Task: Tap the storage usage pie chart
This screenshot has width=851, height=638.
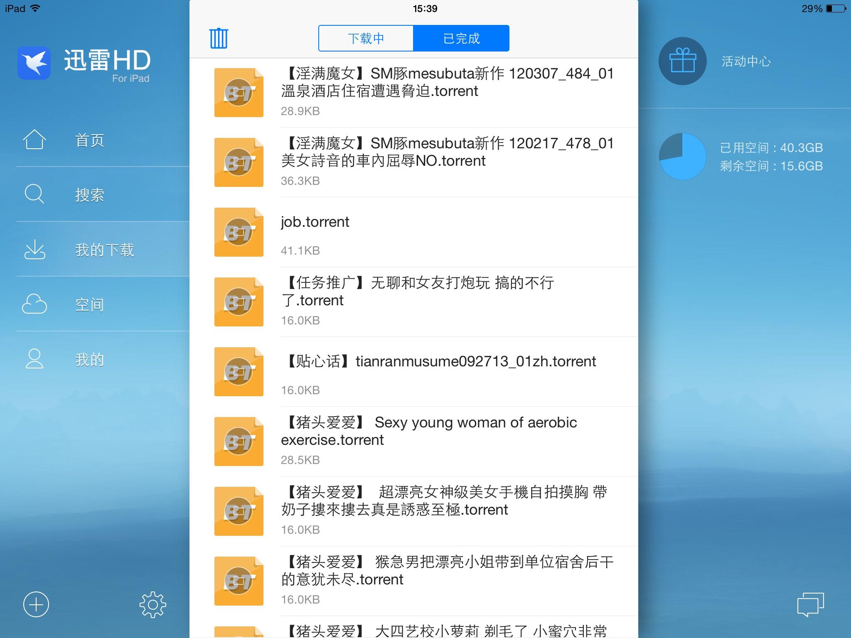Action: (x=682, y=157)
